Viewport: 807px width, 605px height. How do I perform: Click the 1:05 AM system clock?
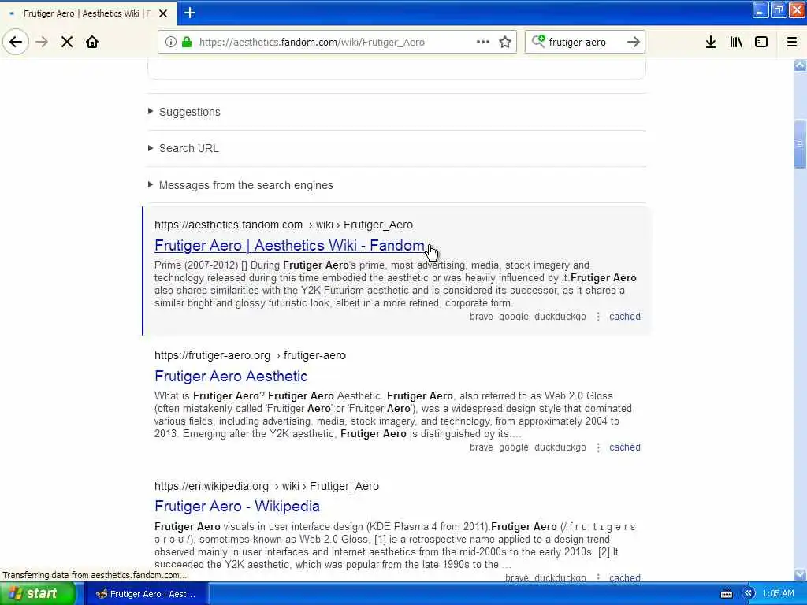(778, 594)
